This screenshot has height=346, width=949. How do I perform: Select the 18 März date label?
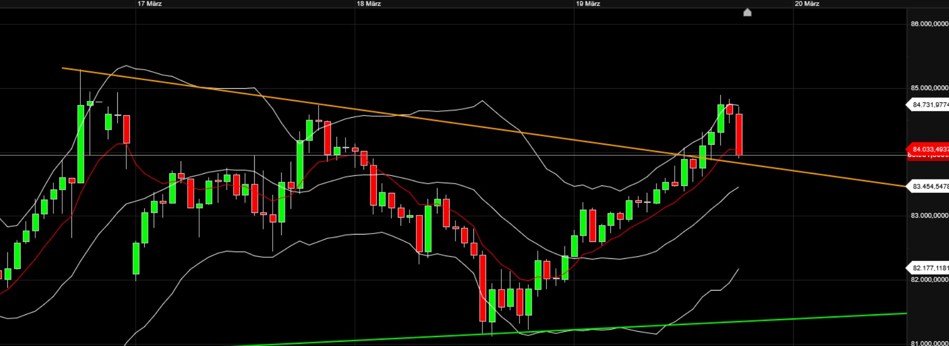pos(369,4)
